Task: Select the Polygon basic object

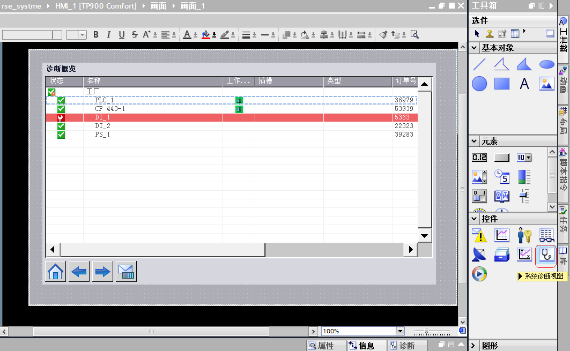Action: [x=524, y=64]
